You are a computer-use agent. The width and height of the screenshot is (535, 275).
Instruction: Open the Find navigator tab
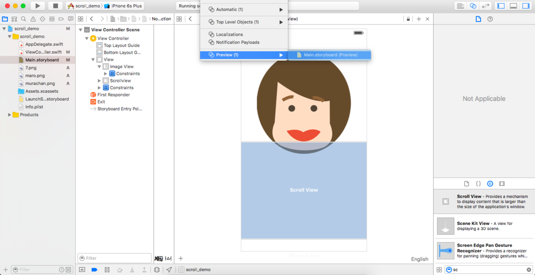(x=24, y=19)
